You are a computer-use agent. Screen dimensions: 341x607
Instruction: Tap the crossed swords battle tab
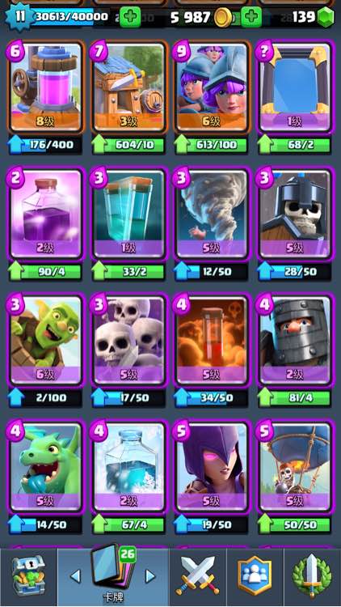pos(197,576)
